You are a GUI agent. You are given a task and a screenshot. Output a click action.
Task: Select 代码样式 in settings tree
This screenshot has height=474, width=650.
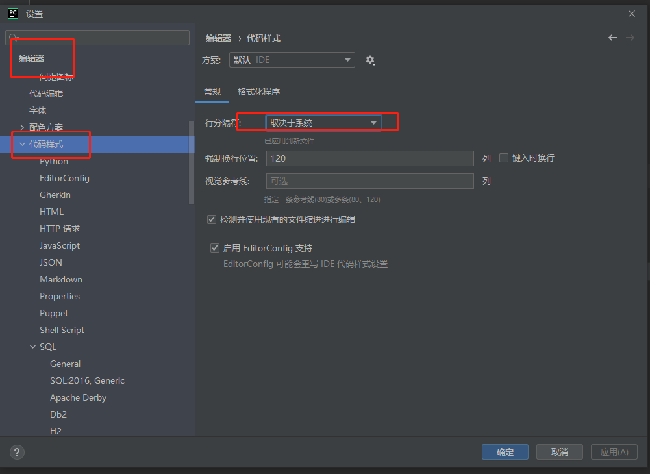coord(46,144)
